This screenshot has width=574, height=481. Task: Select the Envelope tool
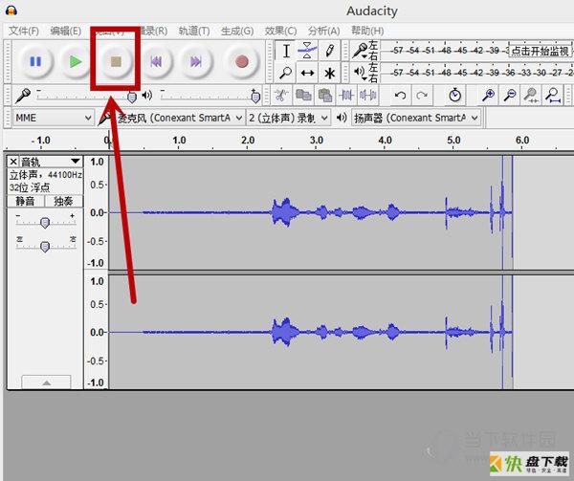click(307, 51)
